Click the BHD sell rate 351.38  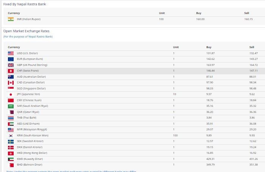tap(254, 164)
